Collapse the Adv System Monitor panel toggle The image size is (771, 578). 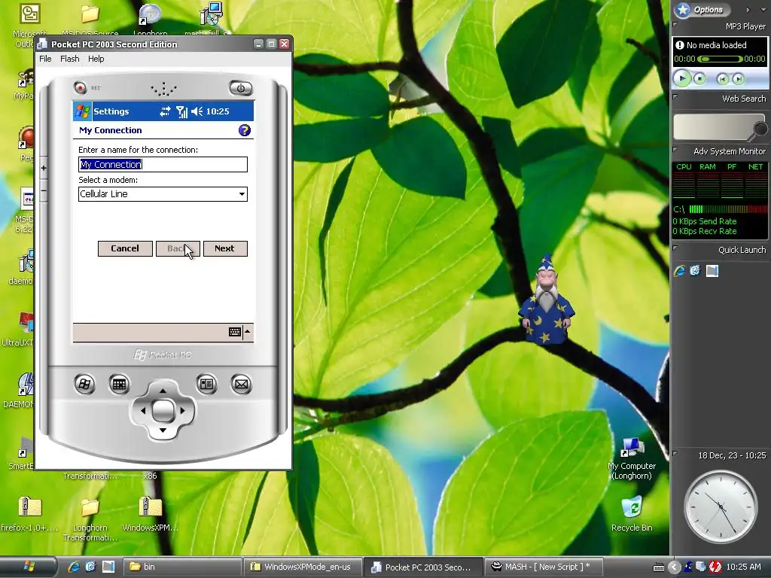[x=675, y=150]
